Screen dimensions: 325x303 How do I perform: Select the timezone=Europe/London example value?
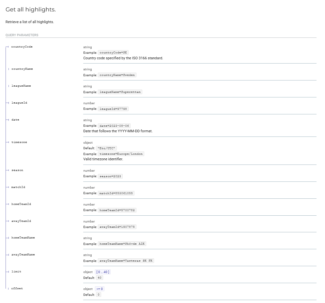click(121, 154)
